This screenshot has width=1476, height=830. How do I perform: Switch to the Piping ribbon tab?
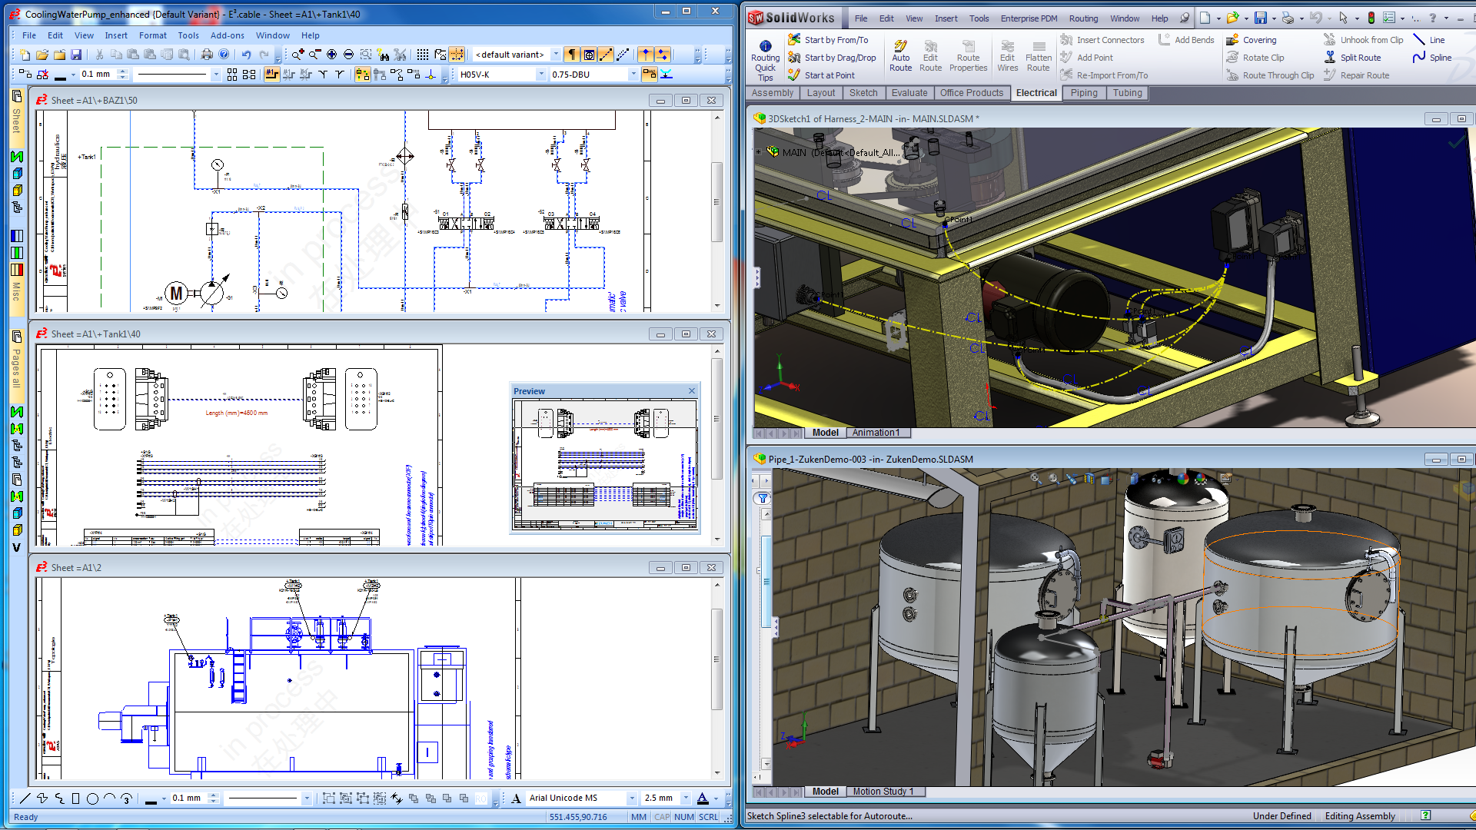pos(1084,93)
